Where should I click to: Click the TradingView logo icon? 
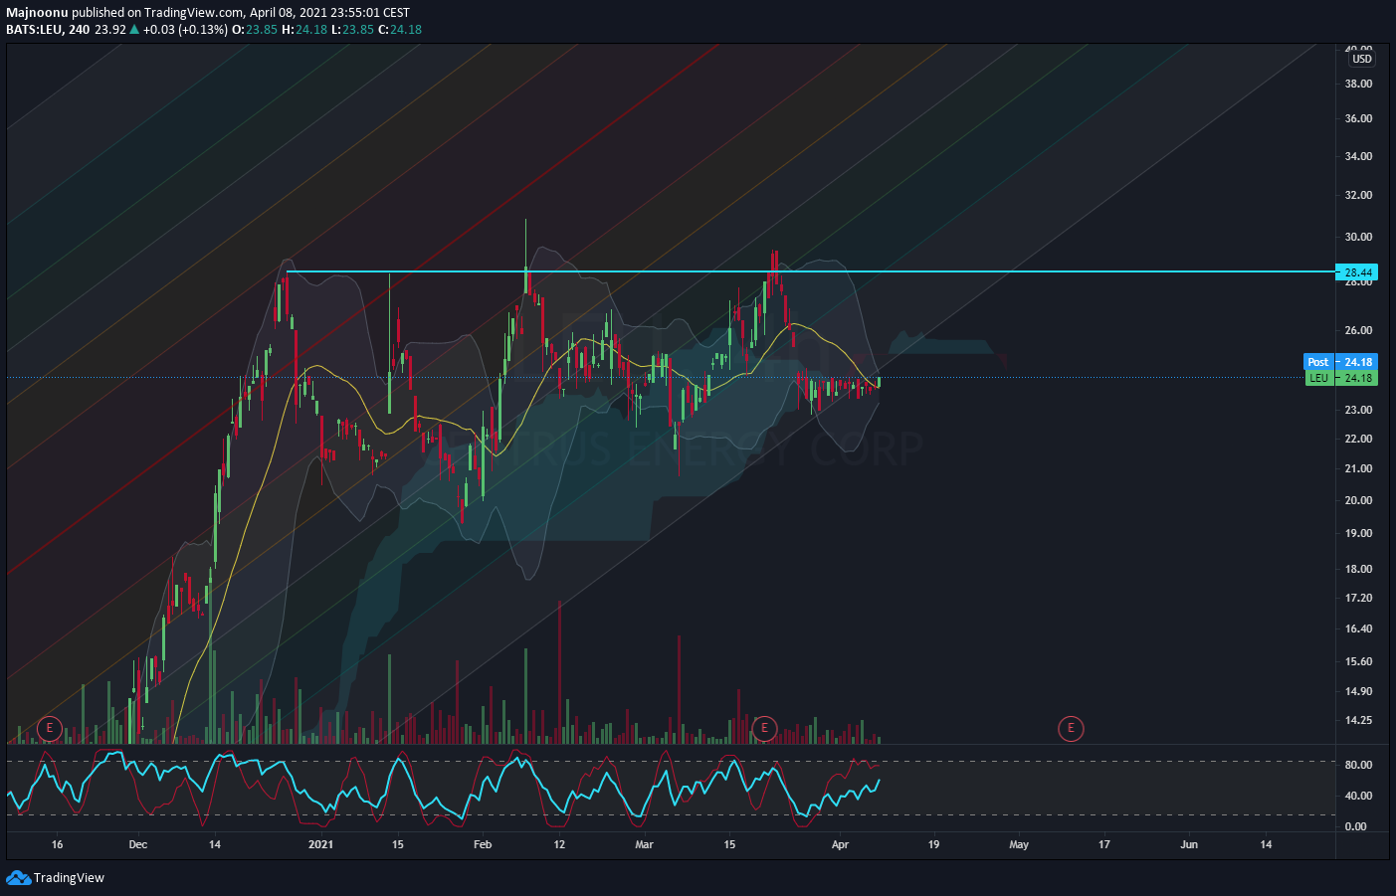[18, 877]
